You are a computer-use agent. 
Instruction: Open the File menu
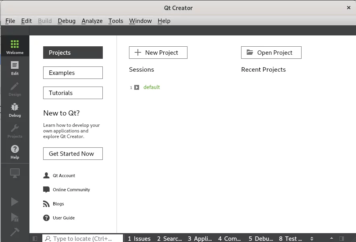click(10, 21)
